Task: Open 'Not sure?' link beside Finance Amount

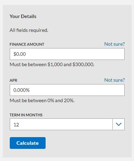Action: coord(115,44)
